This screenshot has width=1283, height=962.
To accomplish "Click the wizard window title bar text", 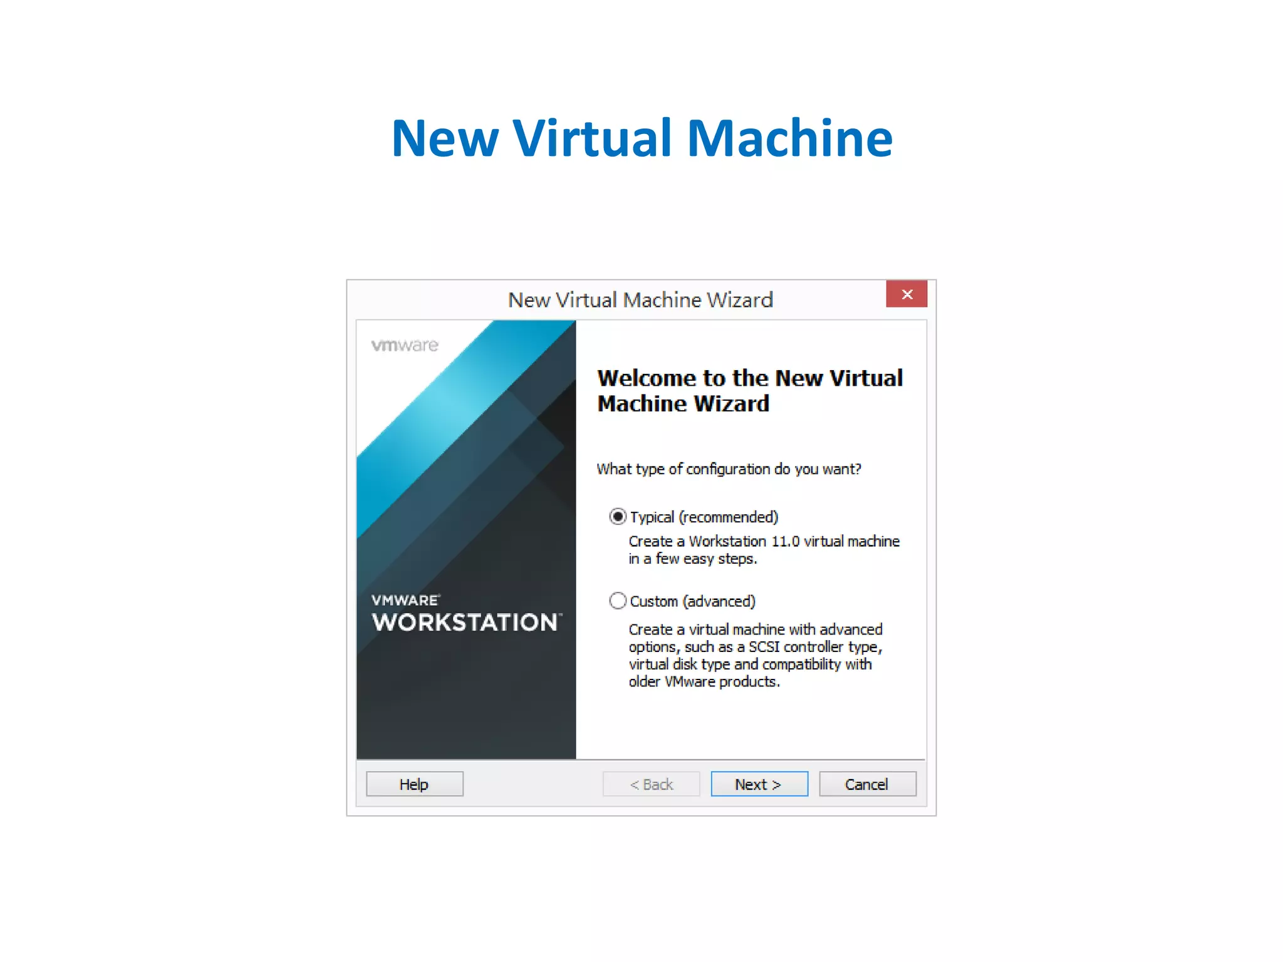I will click(640, 300).
